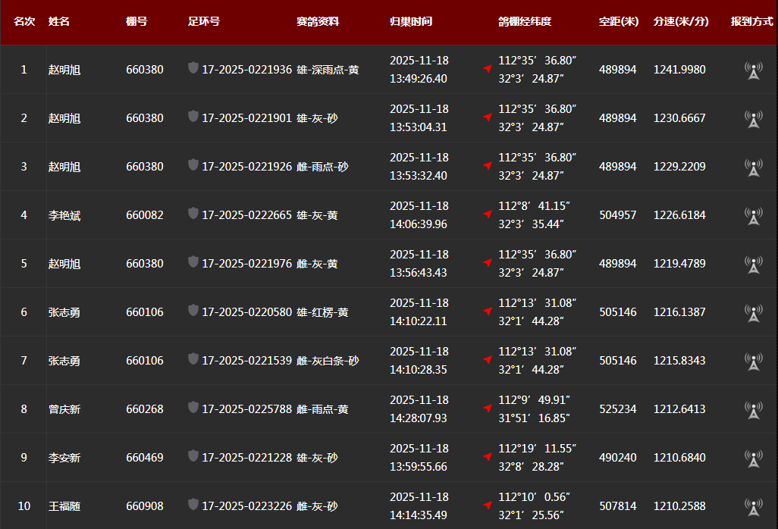This screenshot has height=529, width=778.
Task: Click the antenna icon in rank 6 row
Action: [753, 313]
